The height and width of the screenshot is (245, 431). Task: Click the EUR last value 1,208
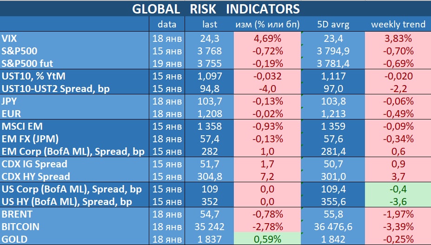point(211,114)
